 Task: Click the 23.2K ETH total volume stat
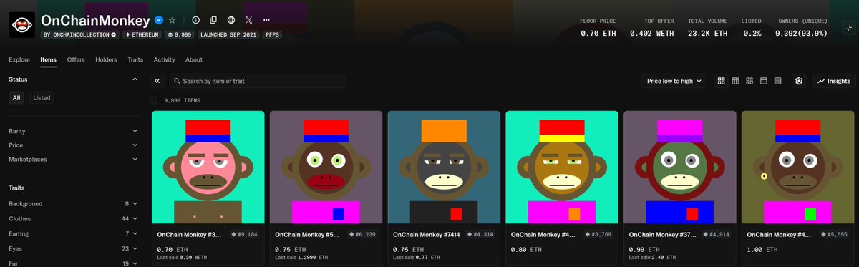pos(707,27)
